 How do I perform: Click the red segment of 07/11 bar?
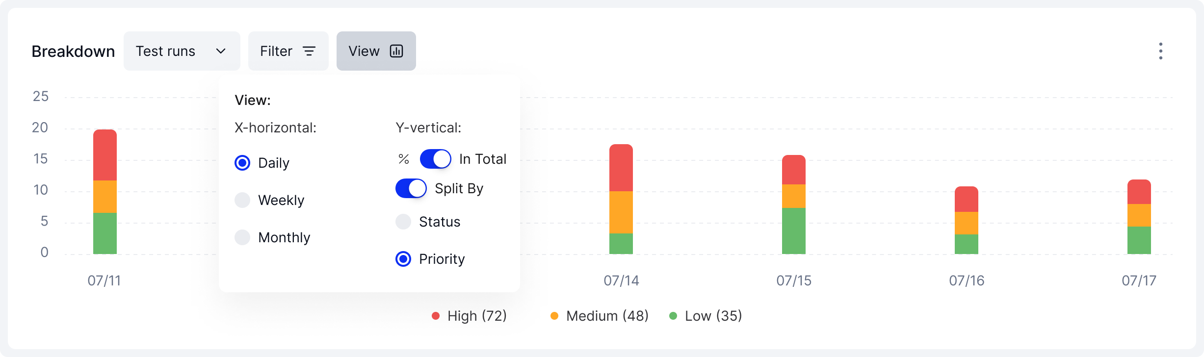[x=105, y=155]
